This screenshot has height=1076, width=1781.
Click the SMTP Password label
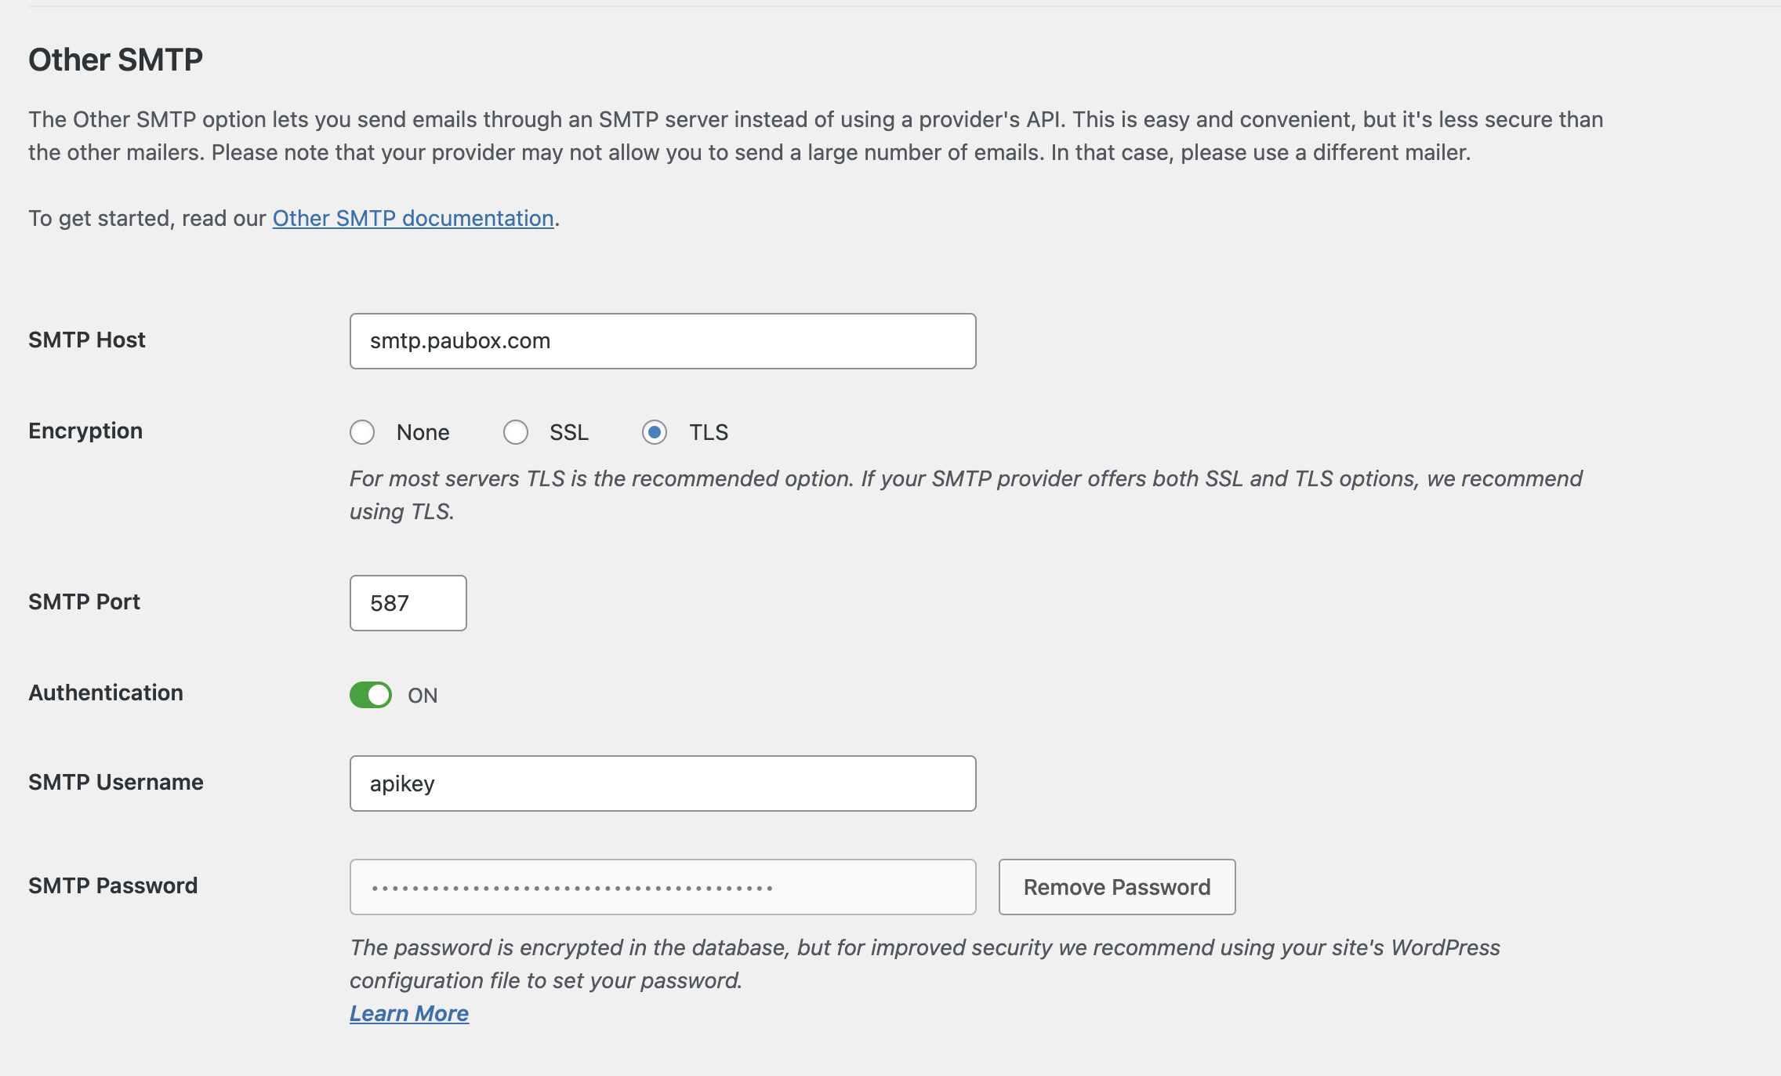(x=113, y=885)
